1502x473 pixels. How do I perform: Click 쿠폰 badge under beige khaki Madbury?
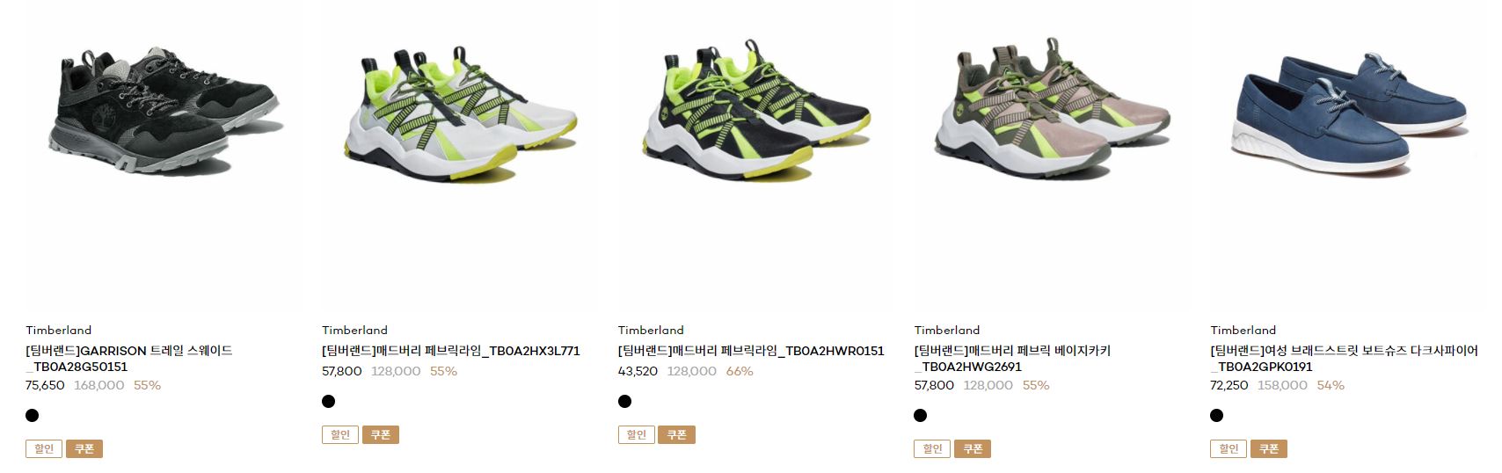click(x=973, y=448)
